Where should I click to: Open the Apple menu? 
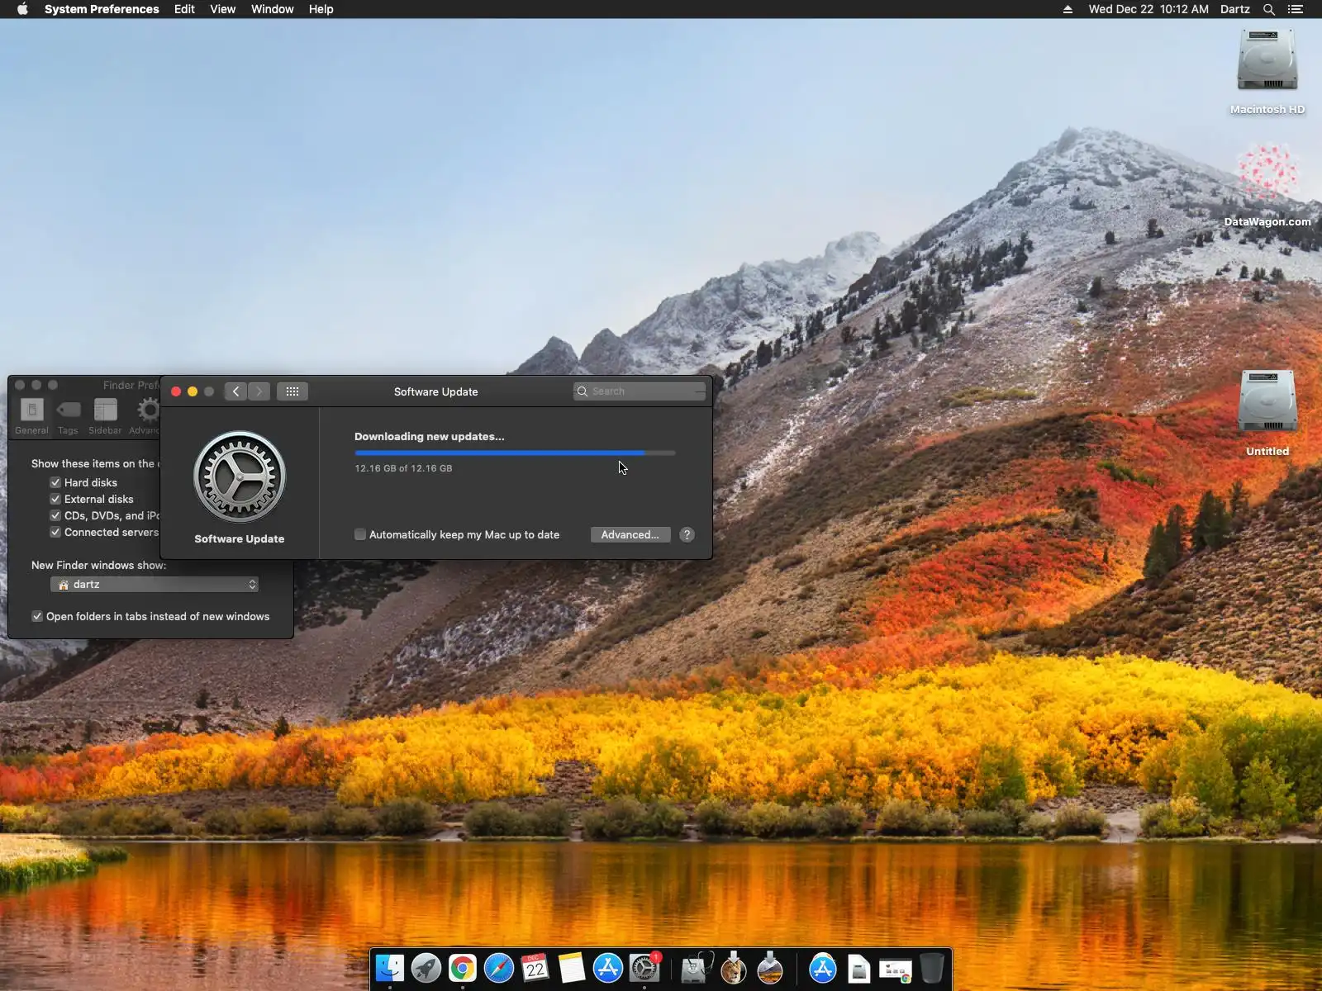point(22,9)
